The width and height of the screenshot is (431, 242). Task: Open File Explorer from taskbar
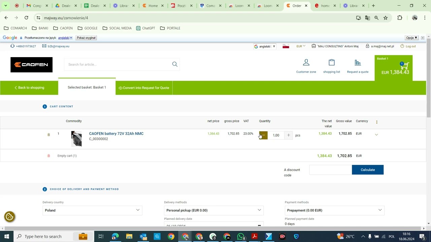click(129, 236)
